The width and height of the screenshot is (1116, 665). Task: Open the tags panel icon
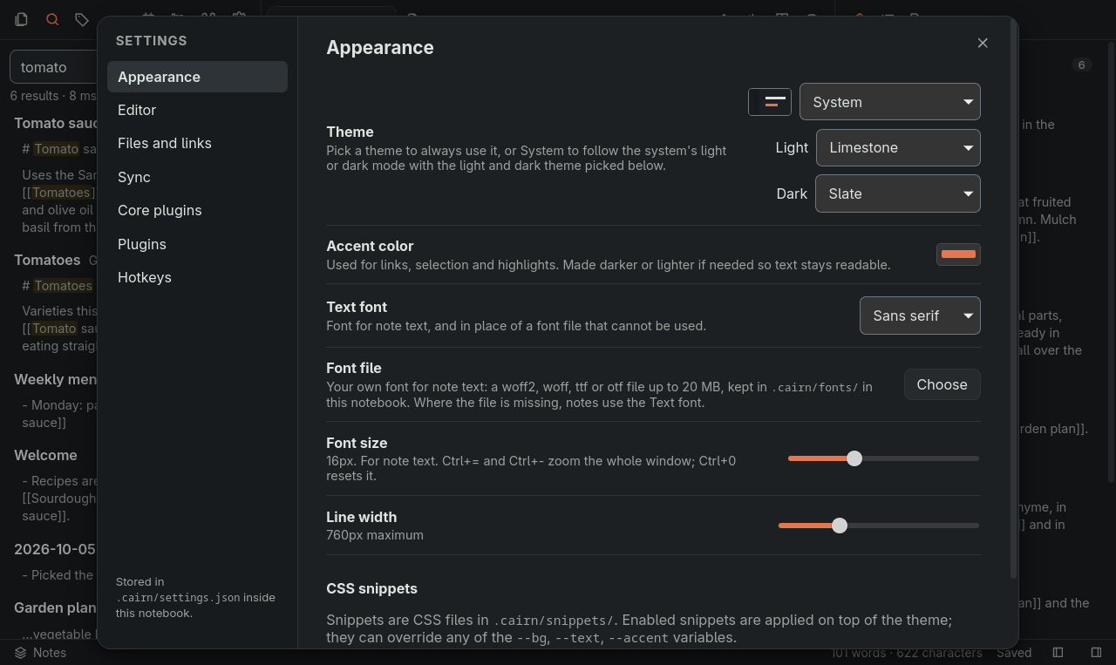(82, 19)
